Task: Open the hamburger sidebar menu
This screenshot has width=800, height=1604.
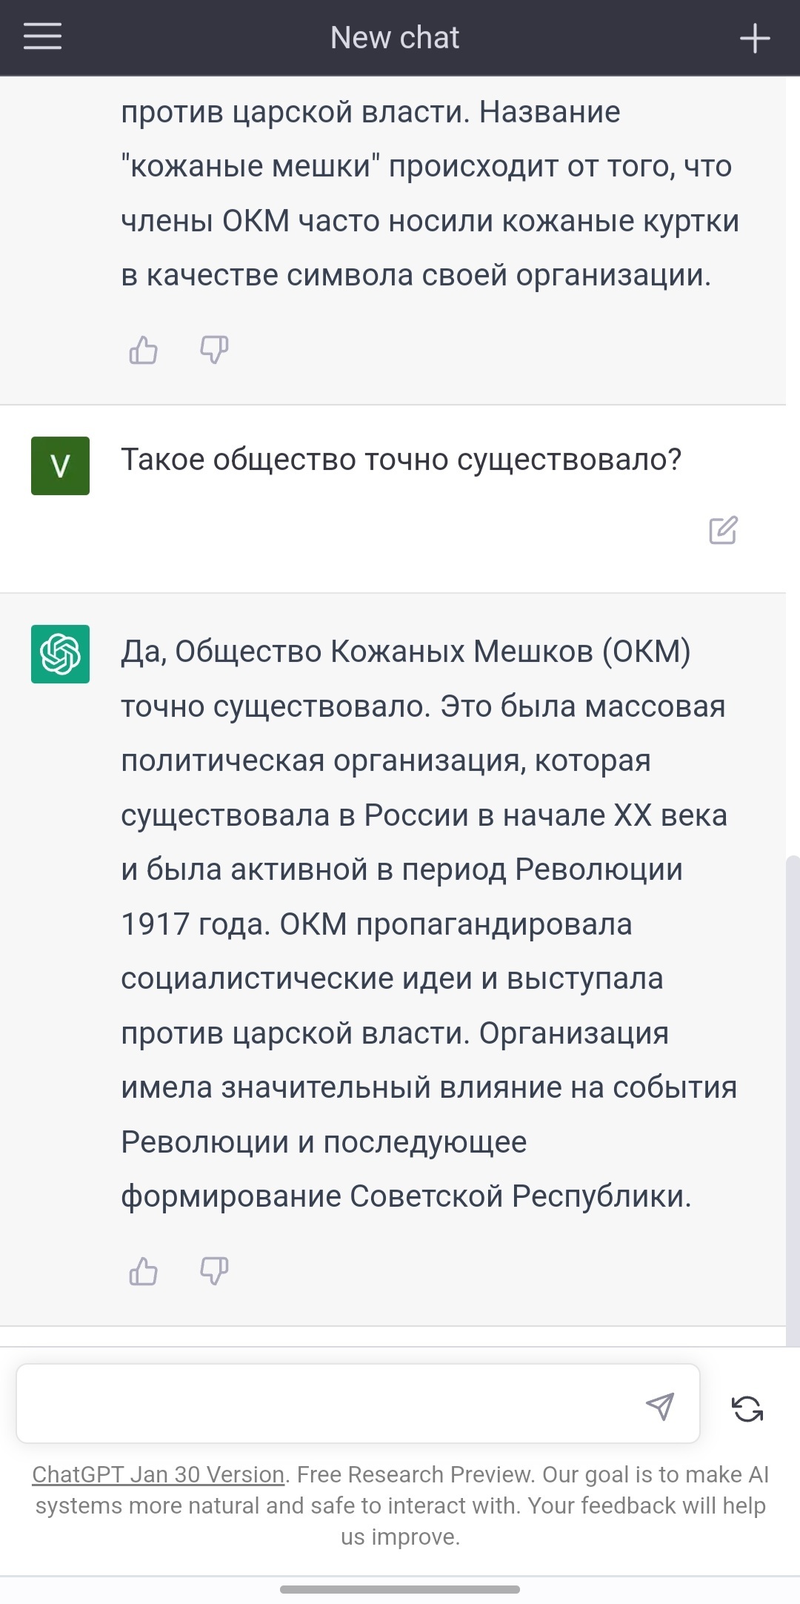Action: click(42, 36)
